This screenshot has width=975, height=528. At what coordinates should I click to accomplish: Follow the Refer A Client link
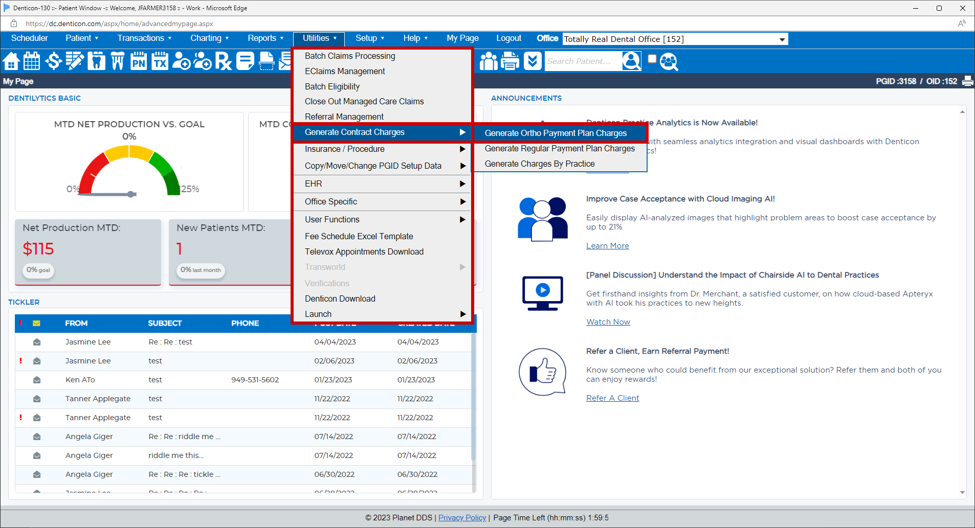tap(613, 398)
